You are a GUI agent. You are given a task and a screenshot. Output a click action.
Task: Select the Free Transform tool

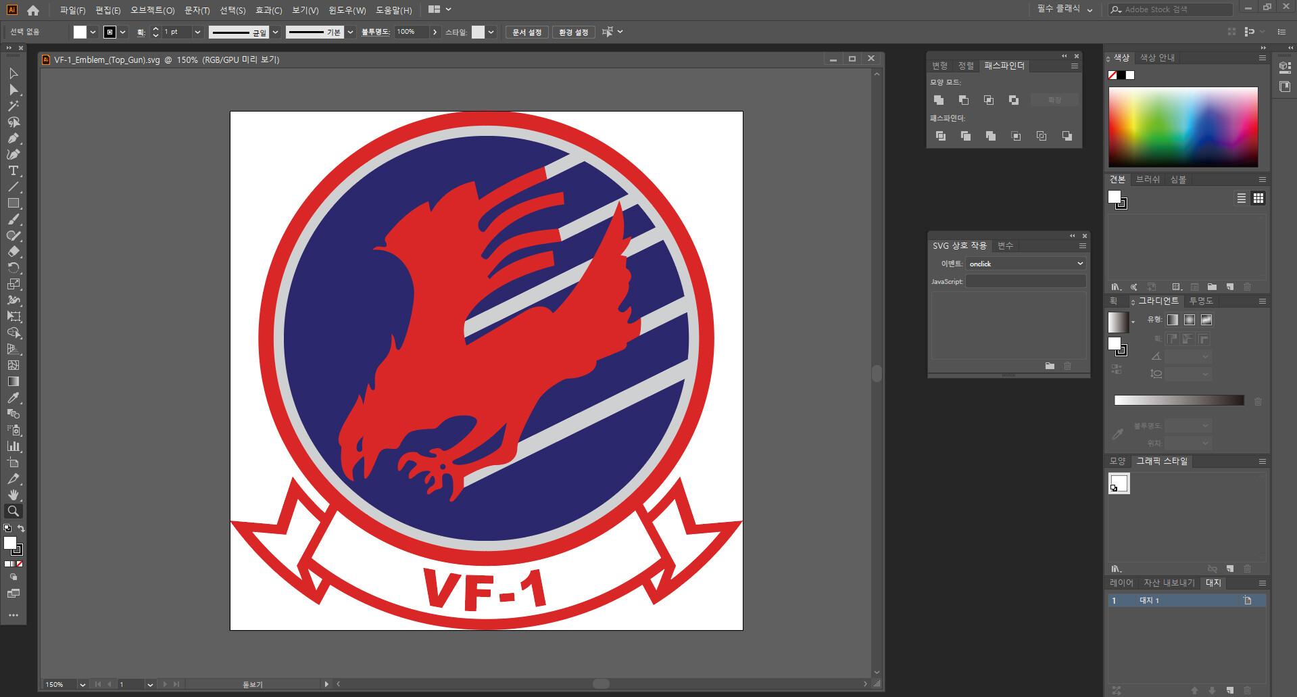click(x=14, y=316)
